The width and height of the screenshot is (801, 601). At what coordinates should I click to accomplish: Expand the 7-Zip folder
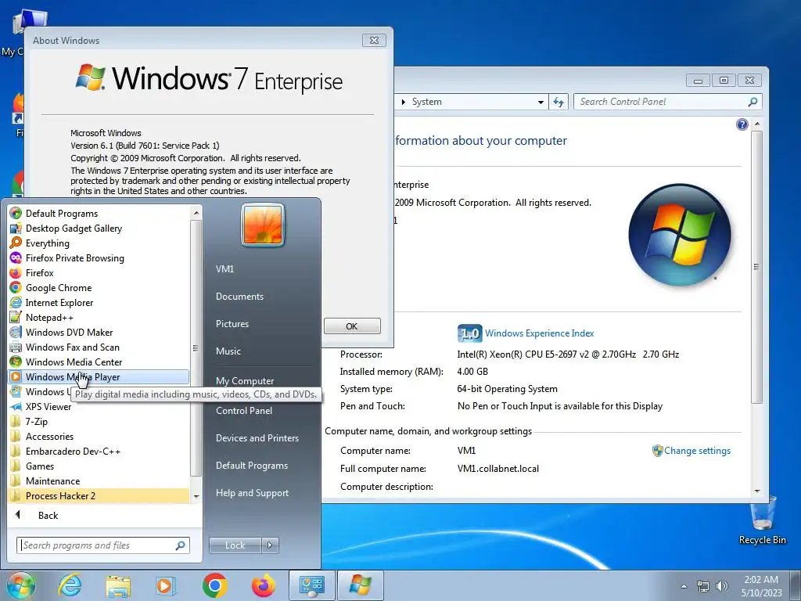tap(99, 422)
